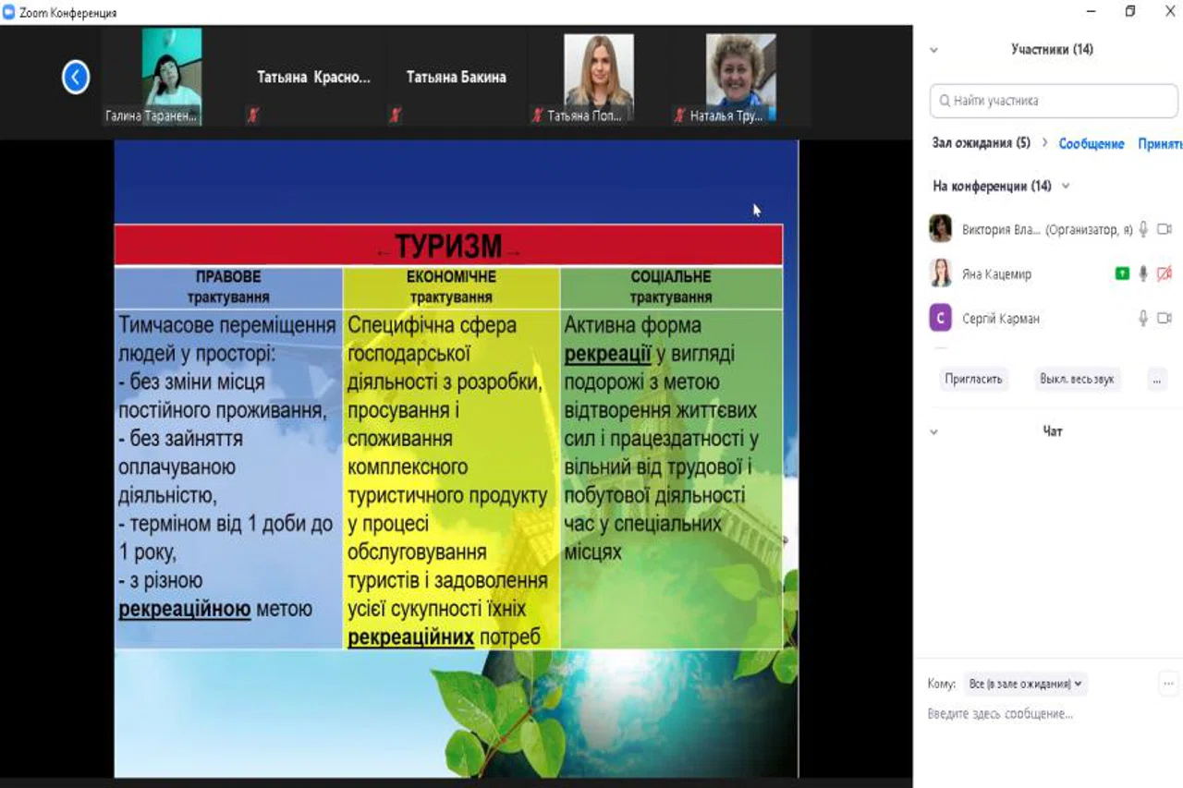Viewport: 1183px width, 788px height.
Task: Click СОЦІАЛЬНЕ трактування column header
Action: pyautogui.click(x=671, y=287)
